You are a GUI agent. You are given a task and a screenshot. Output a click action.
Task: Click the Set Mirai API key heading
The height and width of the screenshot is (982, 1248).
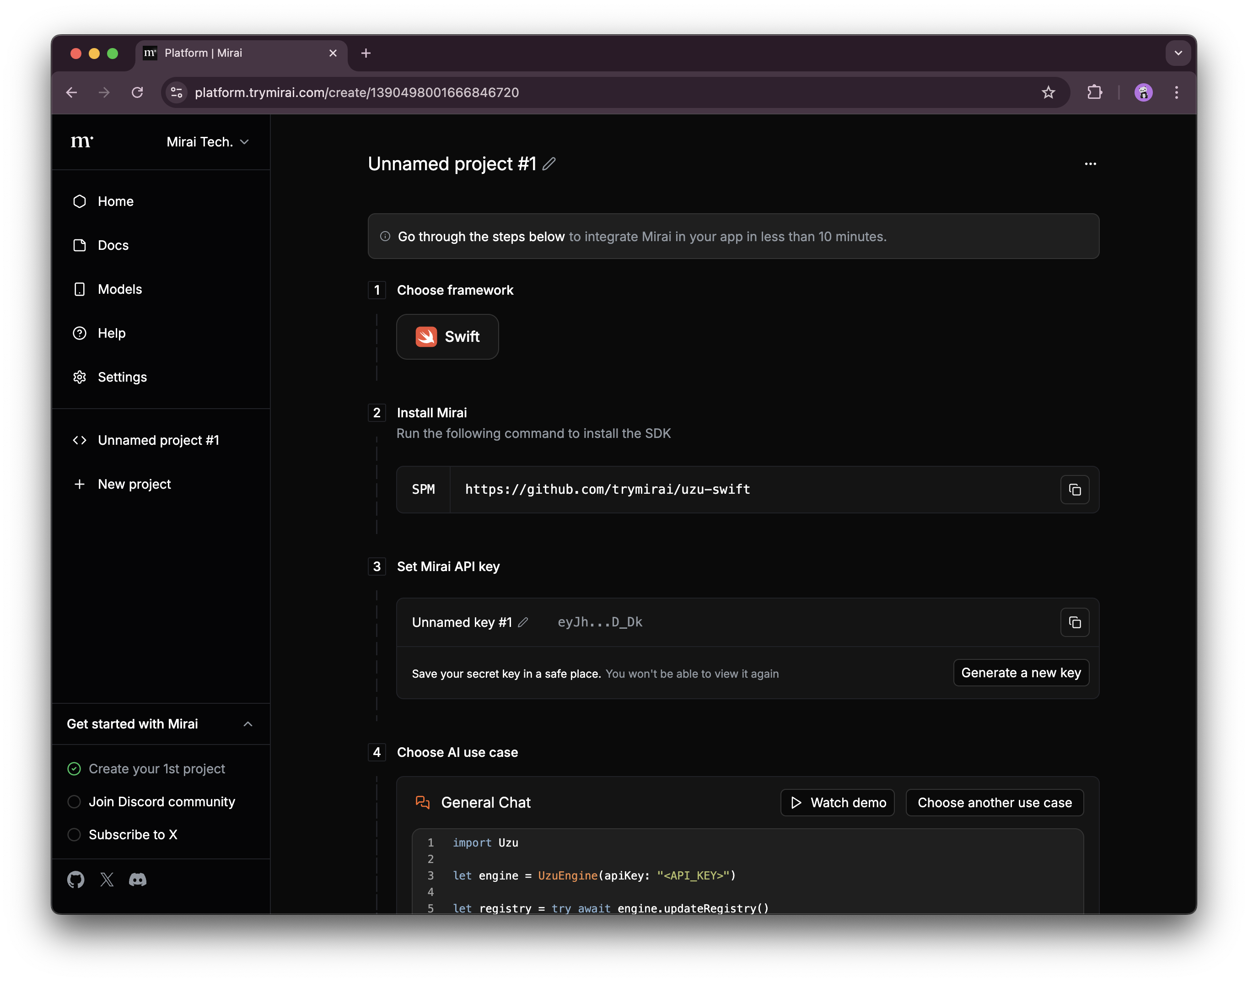tap(448, 567)
